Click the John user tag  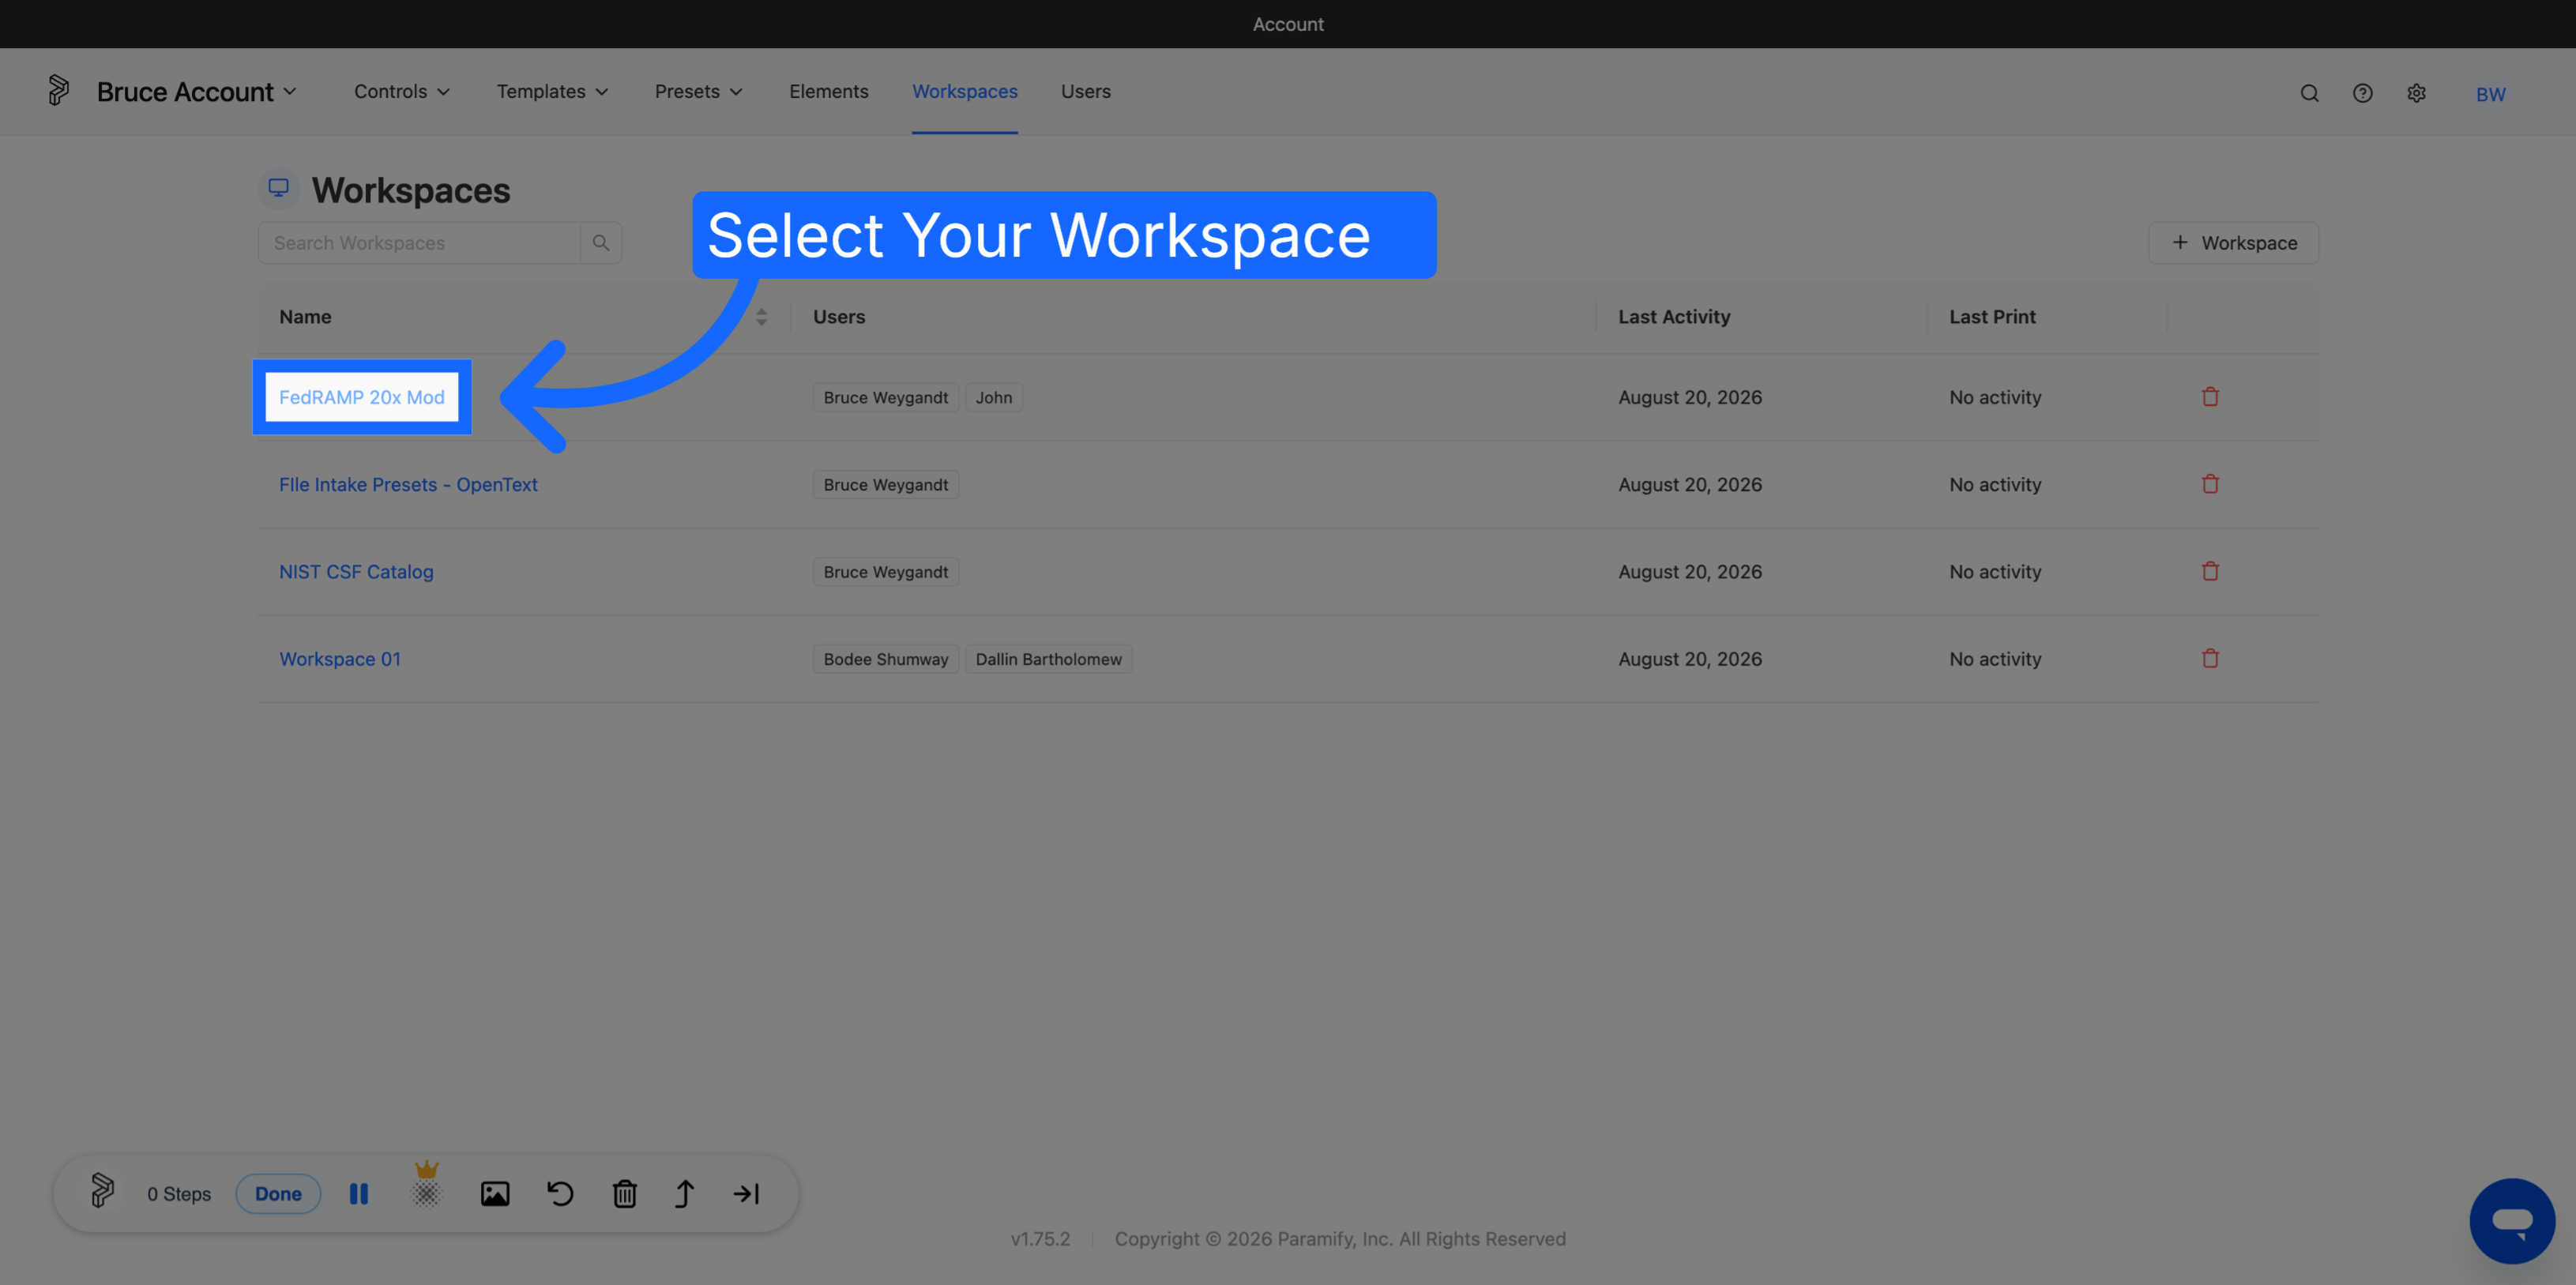[994, 397]
